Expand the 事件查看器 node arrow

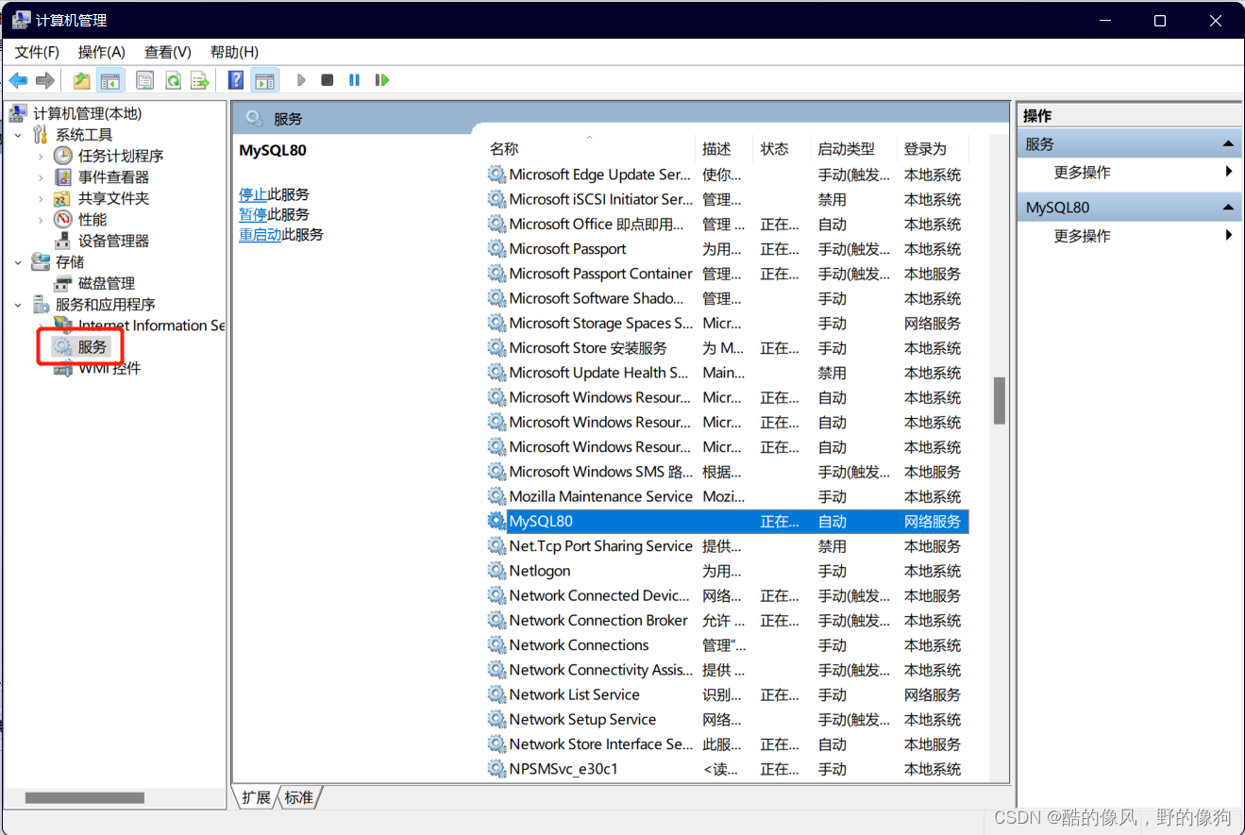click(41, 177)
